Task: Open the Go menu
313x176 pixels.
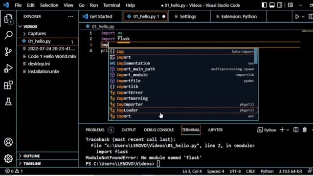Action: click(x=82, y=5)
